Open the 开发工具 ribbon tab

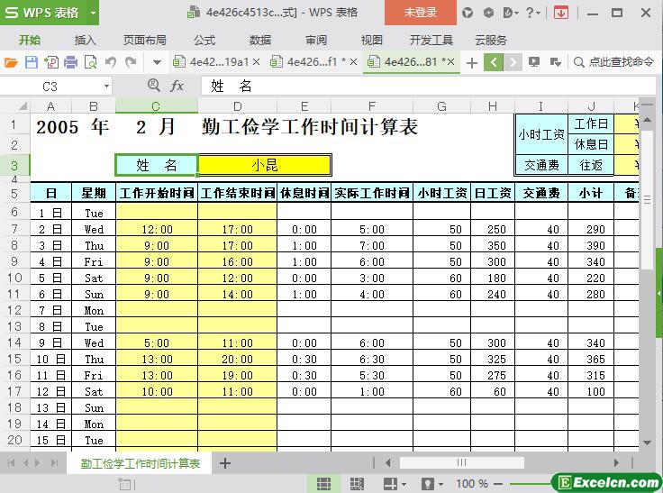[431, 41]
